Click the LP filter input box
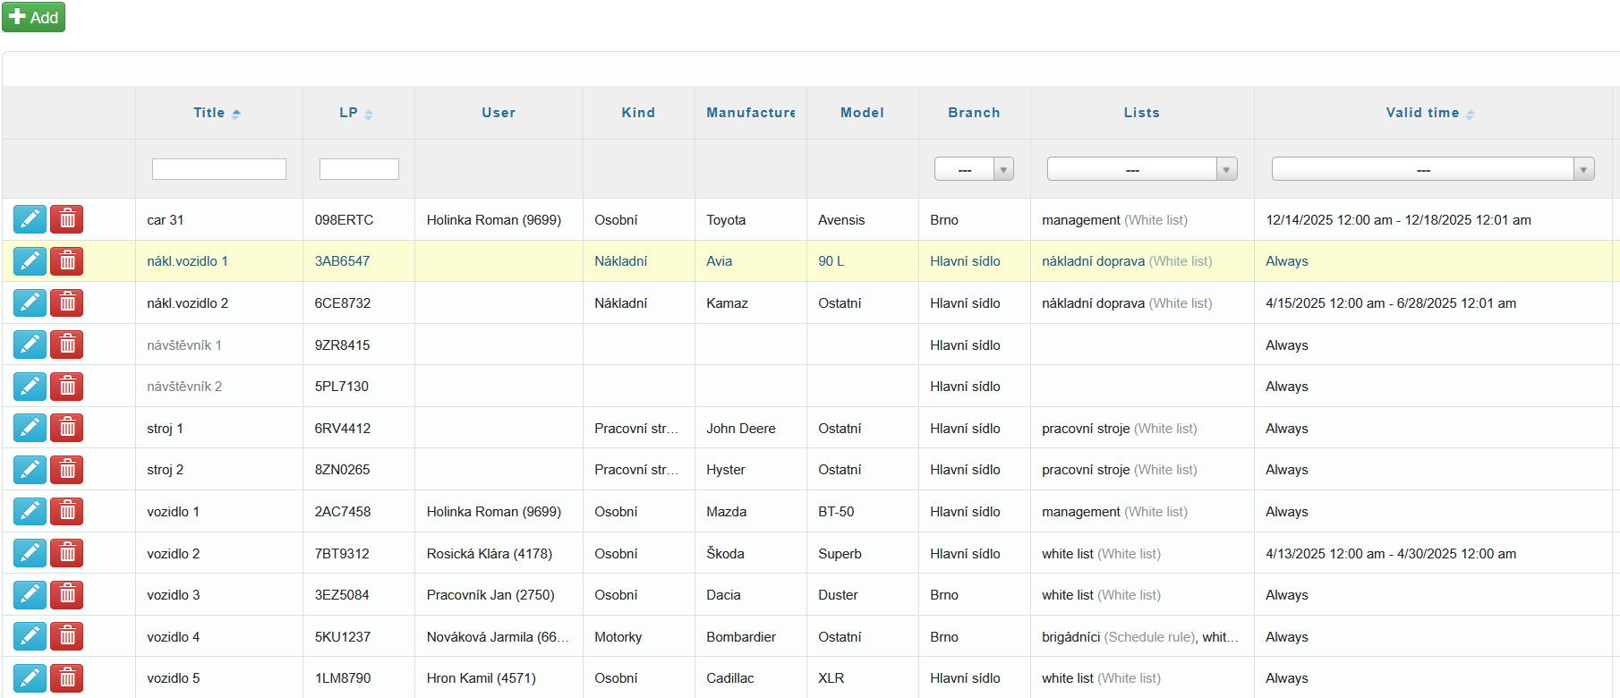Viewport: 1620px width, 698px height. (x=359, y=169)
